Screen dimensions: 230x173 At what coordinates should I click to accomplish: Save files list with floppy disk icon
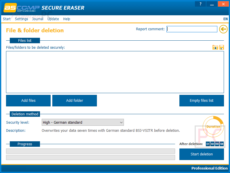click(222, 47)
